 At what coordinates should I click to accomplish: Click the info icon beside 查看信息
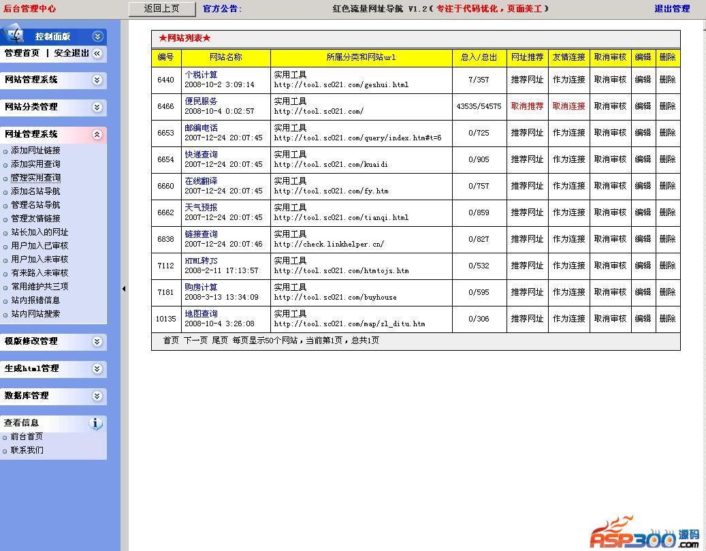tap(95, 423)
